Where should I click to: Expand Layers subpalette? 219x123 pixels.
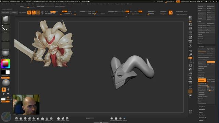201,112
